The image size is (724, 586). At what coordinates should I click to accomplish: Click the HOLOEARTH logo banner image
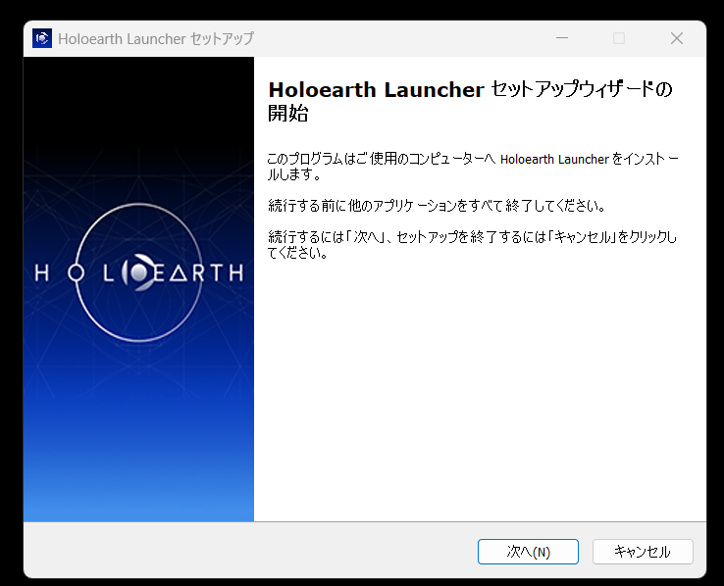click(138, 289)
